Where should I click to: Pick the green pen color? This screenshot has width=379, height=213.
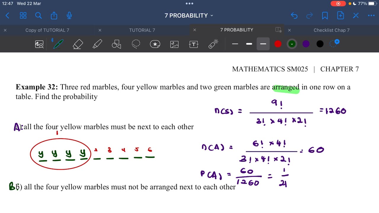(x=292, y=44)
